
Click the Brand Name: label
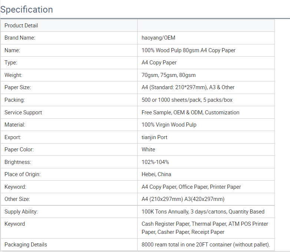click(20, 38)
